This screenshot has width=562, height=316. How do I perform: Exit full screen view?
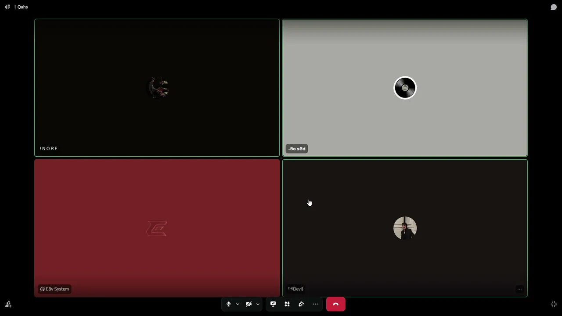coord(554,304)
